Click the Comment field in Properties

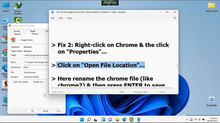click(36, 77)
